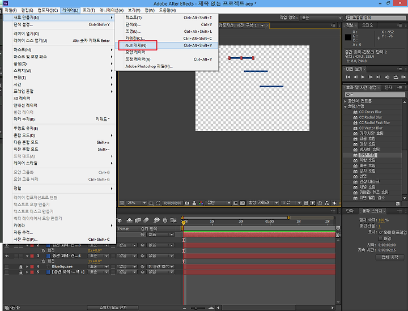
Task: Unlock layer 5 with its lock icon
Action: (x=20, y=272)
